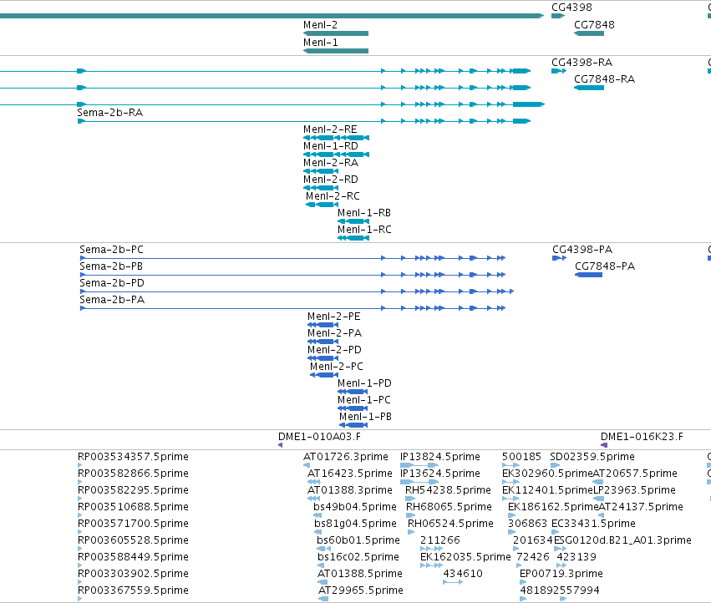Screen dimensions: 711x603
Task: Select the Menl-2-RC transcript label
Action: [333, 196]
